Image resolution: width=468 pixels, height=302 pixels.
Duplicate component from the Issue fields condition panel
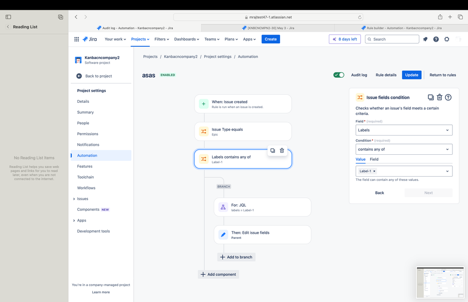[431, 97]
